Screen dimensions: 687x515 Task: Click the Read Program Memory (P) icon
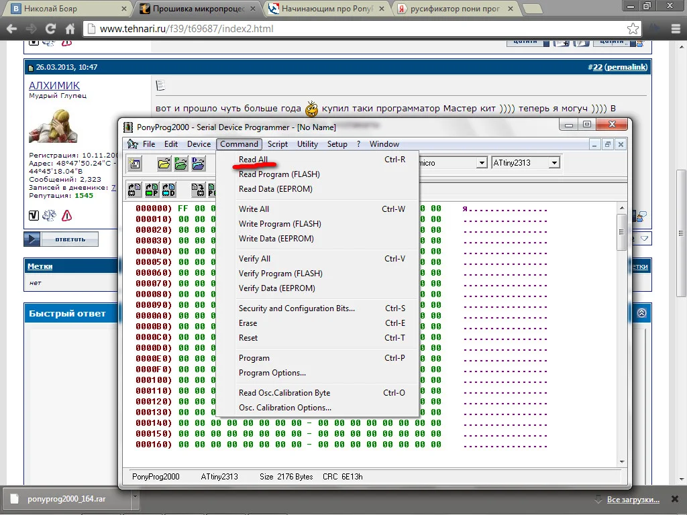(x=152, y=190)
